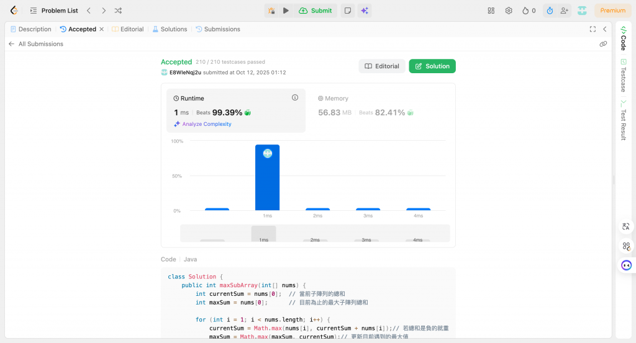The height and width of the screenshot is (343, 636).
Task: Open the profile avatar menu
Action: [x=582, y=11]
